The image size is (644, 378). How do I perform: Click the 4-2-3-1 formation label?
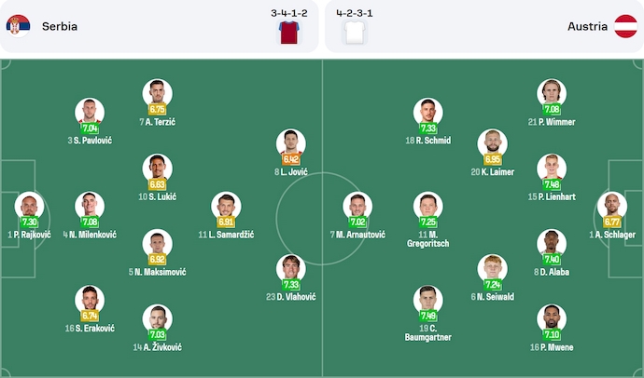[x=355, y=13]
